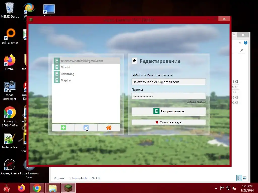This screenshot has height=193, width=258.
Task: Close the Explorer window behind launcher
Action: click(x=243, y=35)
